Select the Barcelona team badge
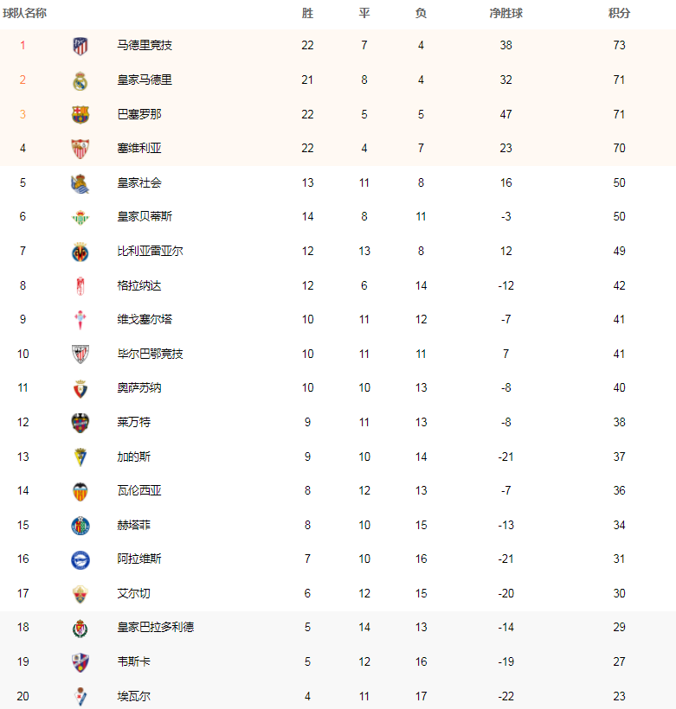 click(x=80, y=114)
